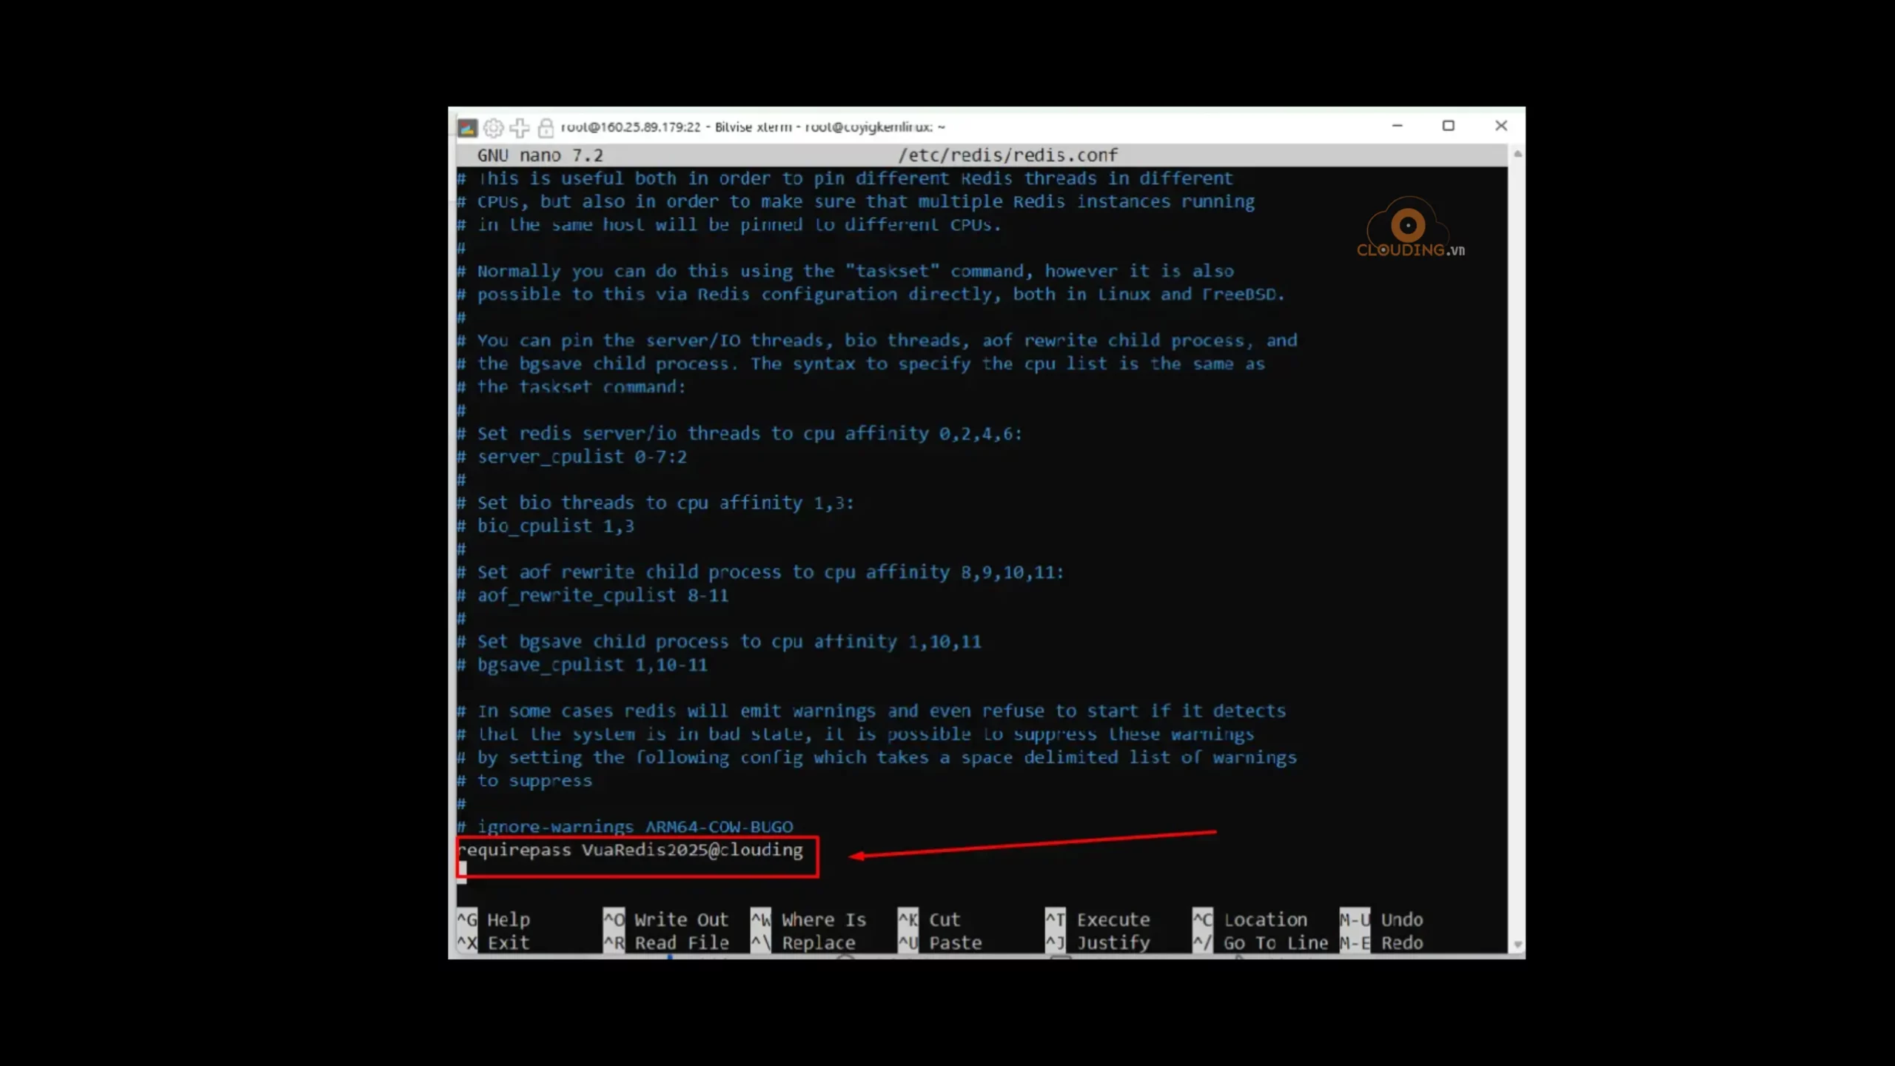Click the ^K Cut shortcut
The height and width of the screenshot is (1066, 1895).
tap(929, 919)
